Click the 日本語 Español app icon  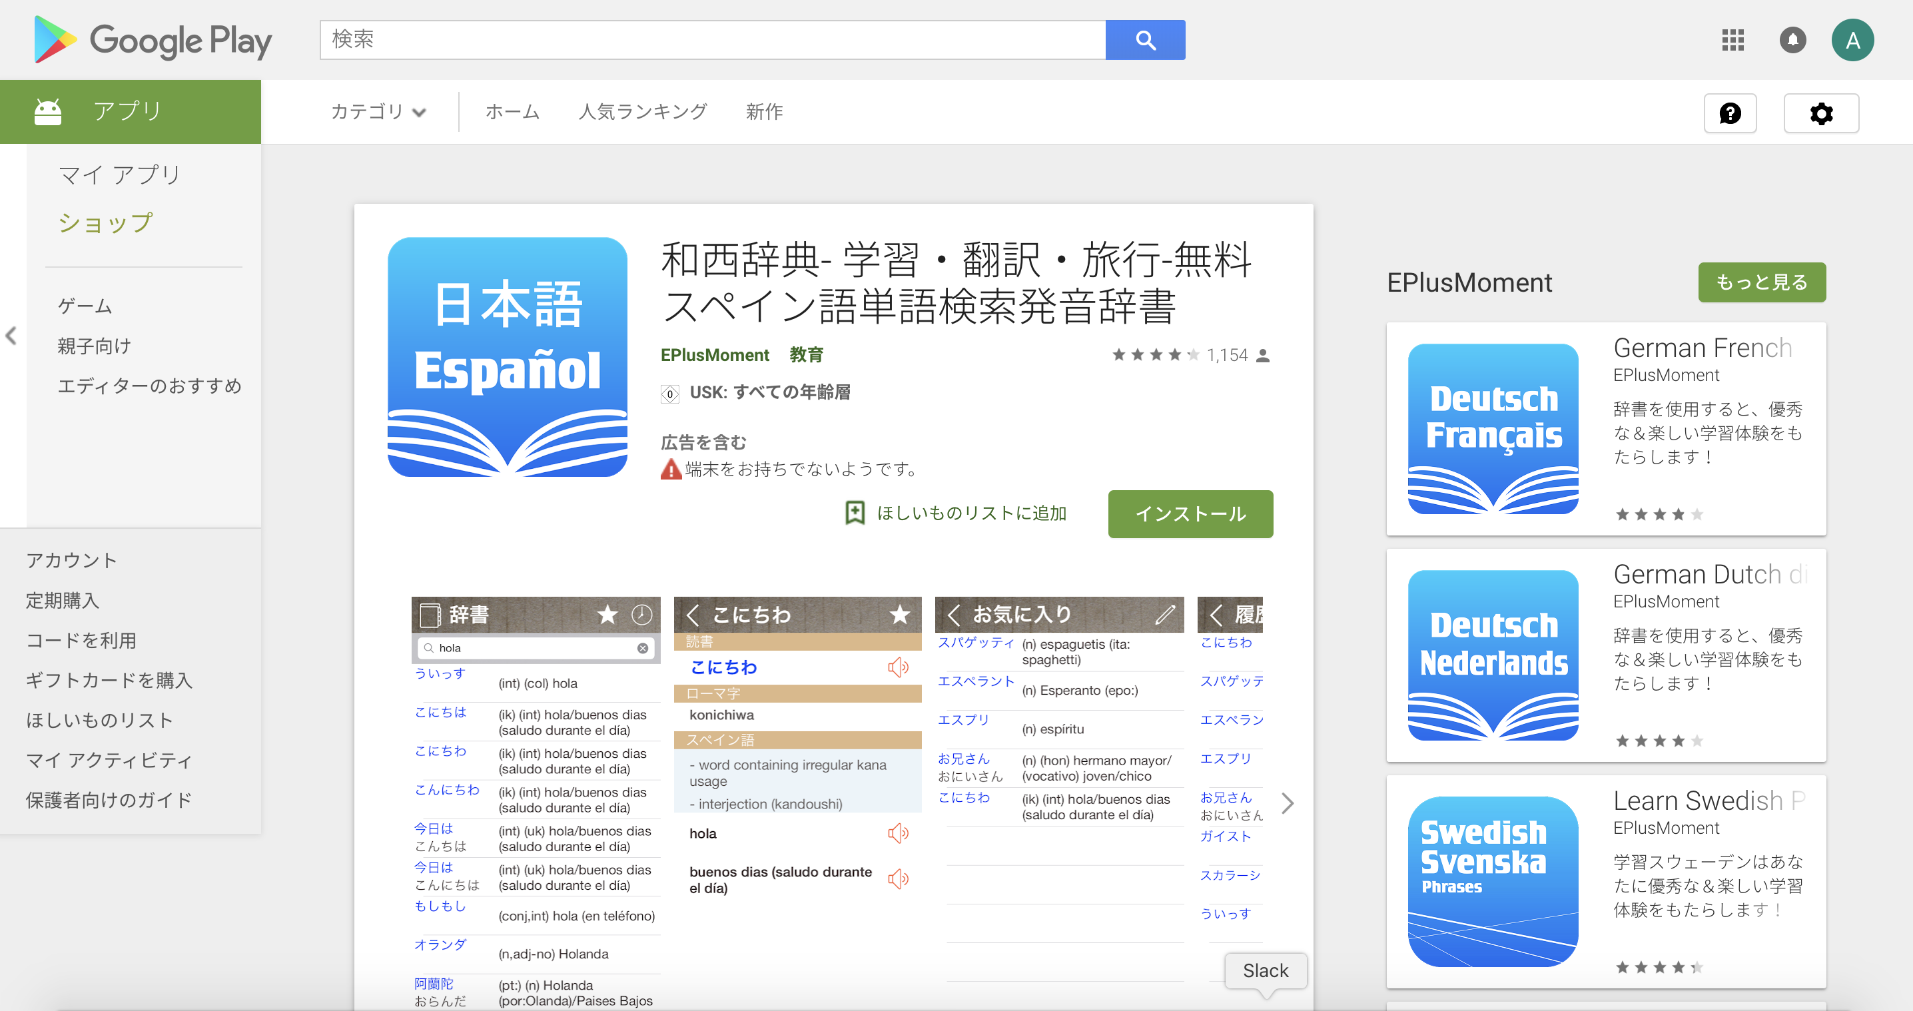[507, 357]
